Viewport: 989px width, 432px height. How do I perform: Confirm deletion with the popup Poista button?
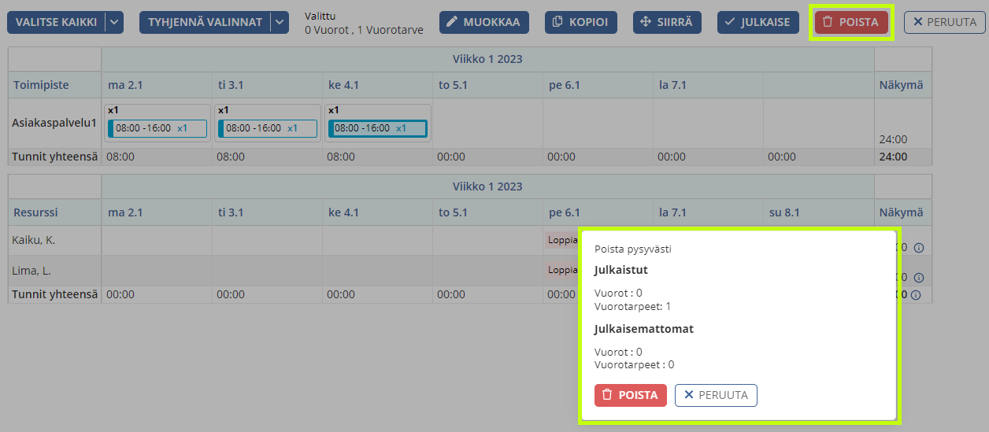coord(631,395)
